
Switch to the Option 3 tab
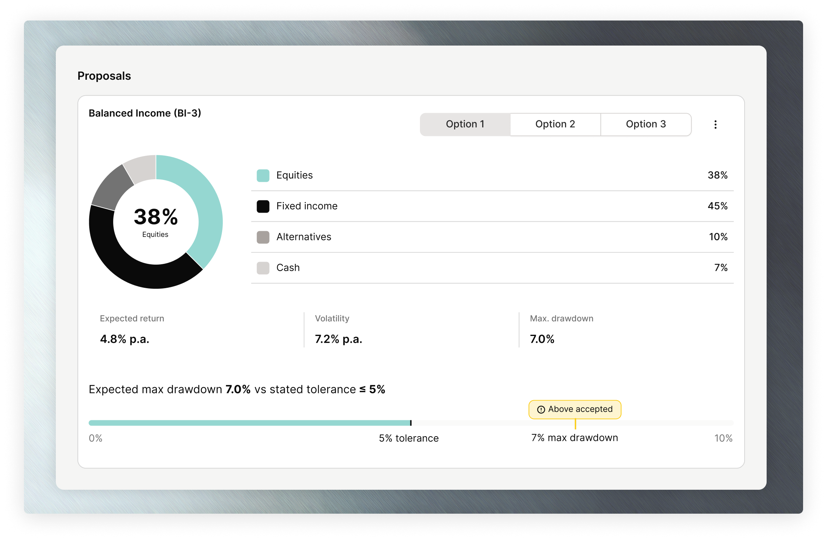[646, 124]
